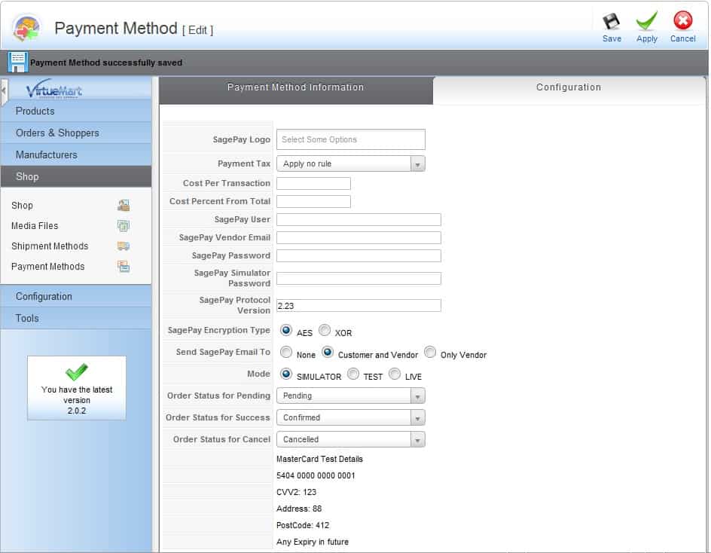Switch to Payment Method Information tab
The width and height of the screenshot is (711, 553).
[x=296, y=90]
